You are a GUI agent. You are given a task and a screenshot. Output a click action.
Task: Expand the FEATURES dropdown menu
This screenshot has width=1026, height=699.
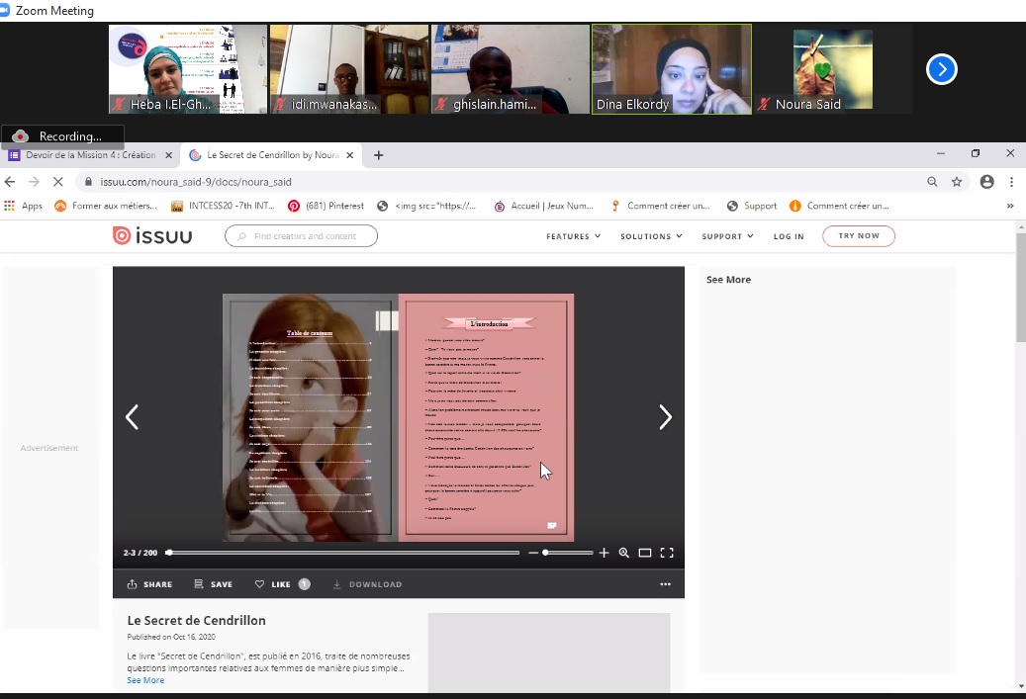click(574, 236)
